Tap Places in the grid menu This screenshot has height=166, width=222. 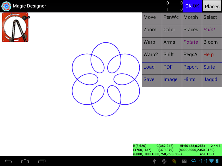(x=192, y=31)
